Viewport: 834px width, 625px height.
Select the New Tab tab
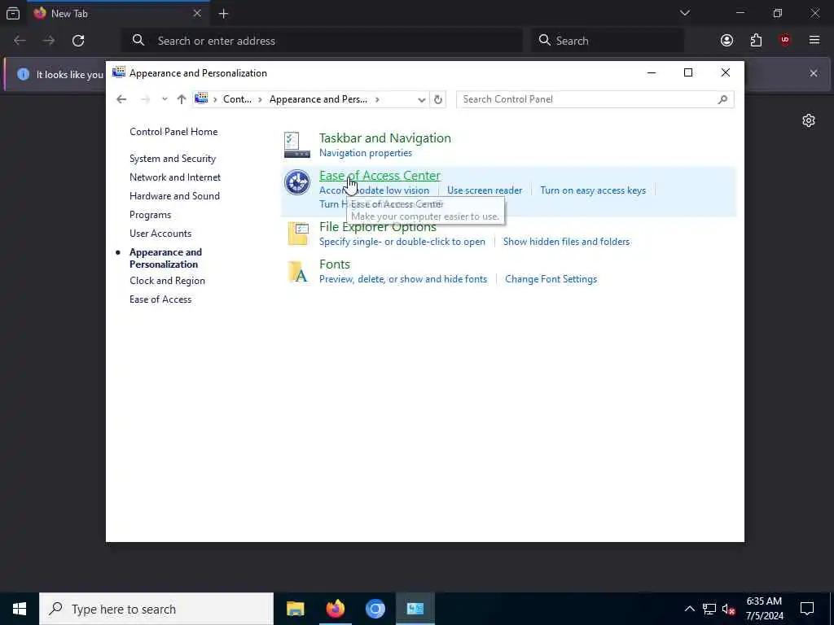click(117, 13)
